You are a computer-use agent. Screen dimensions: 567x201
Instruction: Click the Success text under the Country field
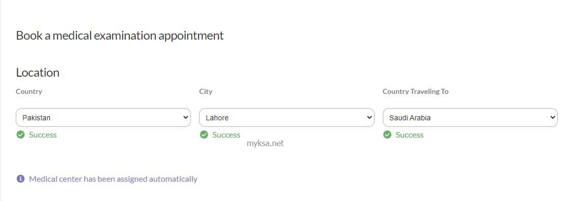(43, 135)
